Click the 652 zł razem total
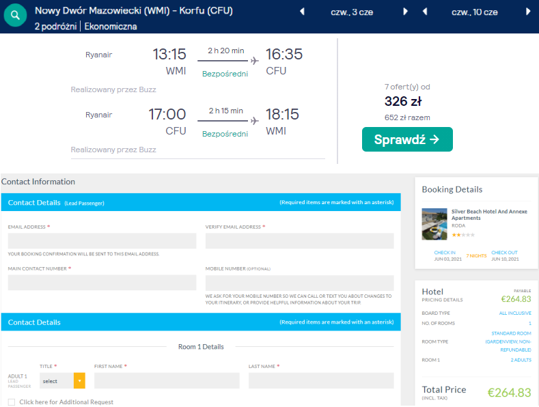The width and height of the screenshot is (539, 407). tap(407, 117)
